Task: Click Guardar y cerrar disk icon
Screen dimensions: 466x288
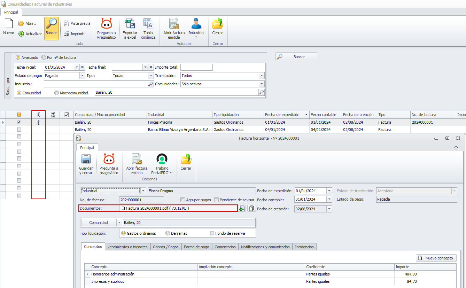Action: click(86, 159)
